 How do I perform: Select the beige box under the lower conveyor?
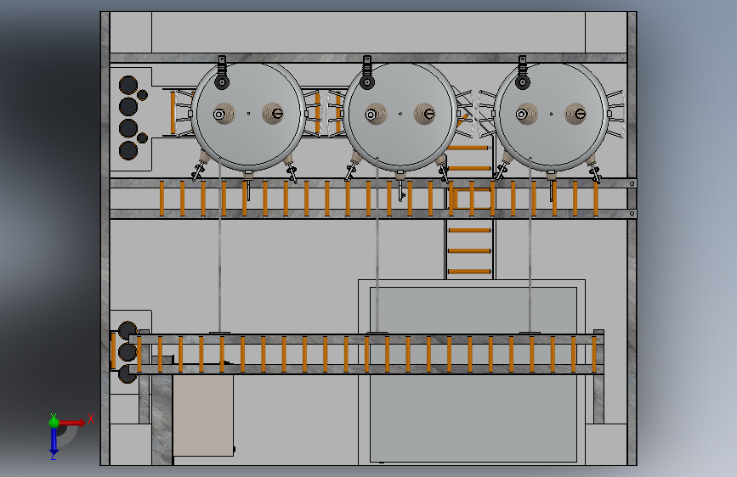[x=203, y=415]
